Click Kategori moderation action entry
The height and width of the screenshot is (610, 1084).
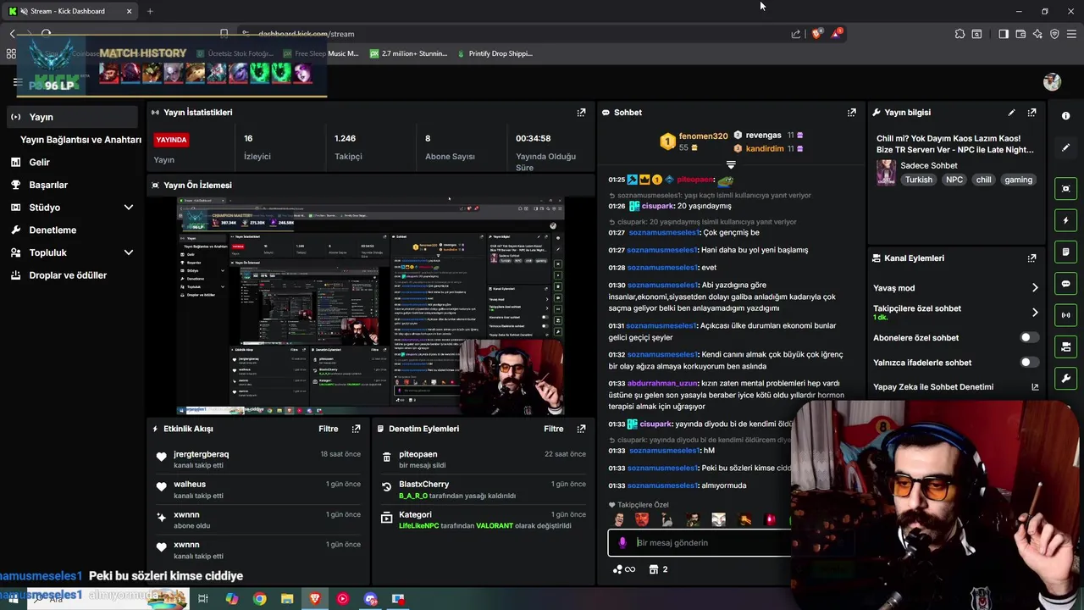tap(483, 519)
